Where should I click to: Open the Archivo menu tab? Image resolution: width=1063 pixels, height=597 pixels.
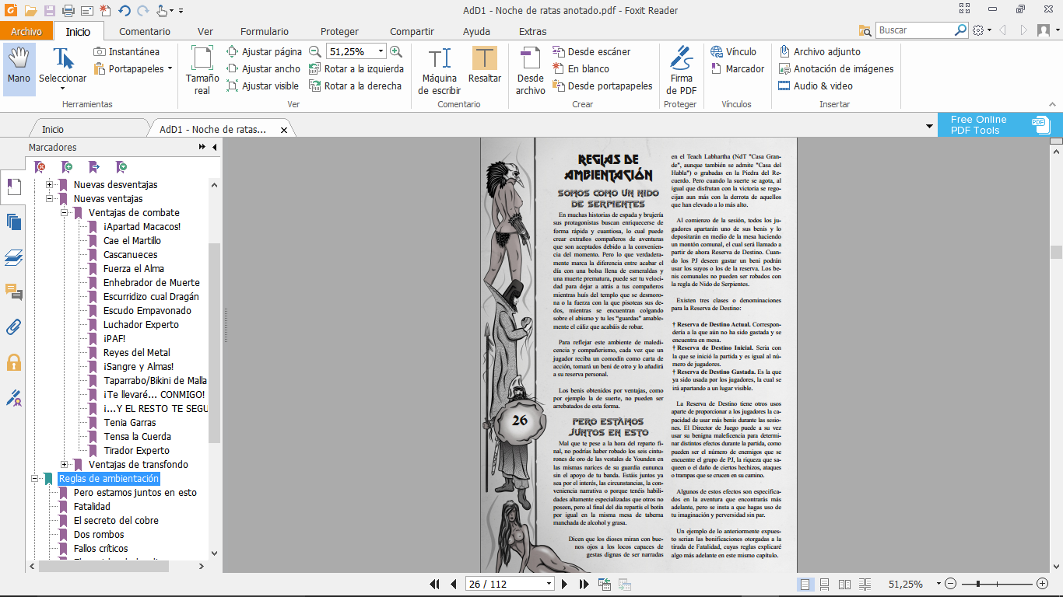(26, 31)
